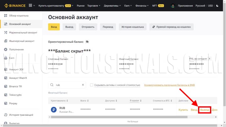The image size is (226, 127).
Task: Open Рынки in top navigation
Action: 81,6
